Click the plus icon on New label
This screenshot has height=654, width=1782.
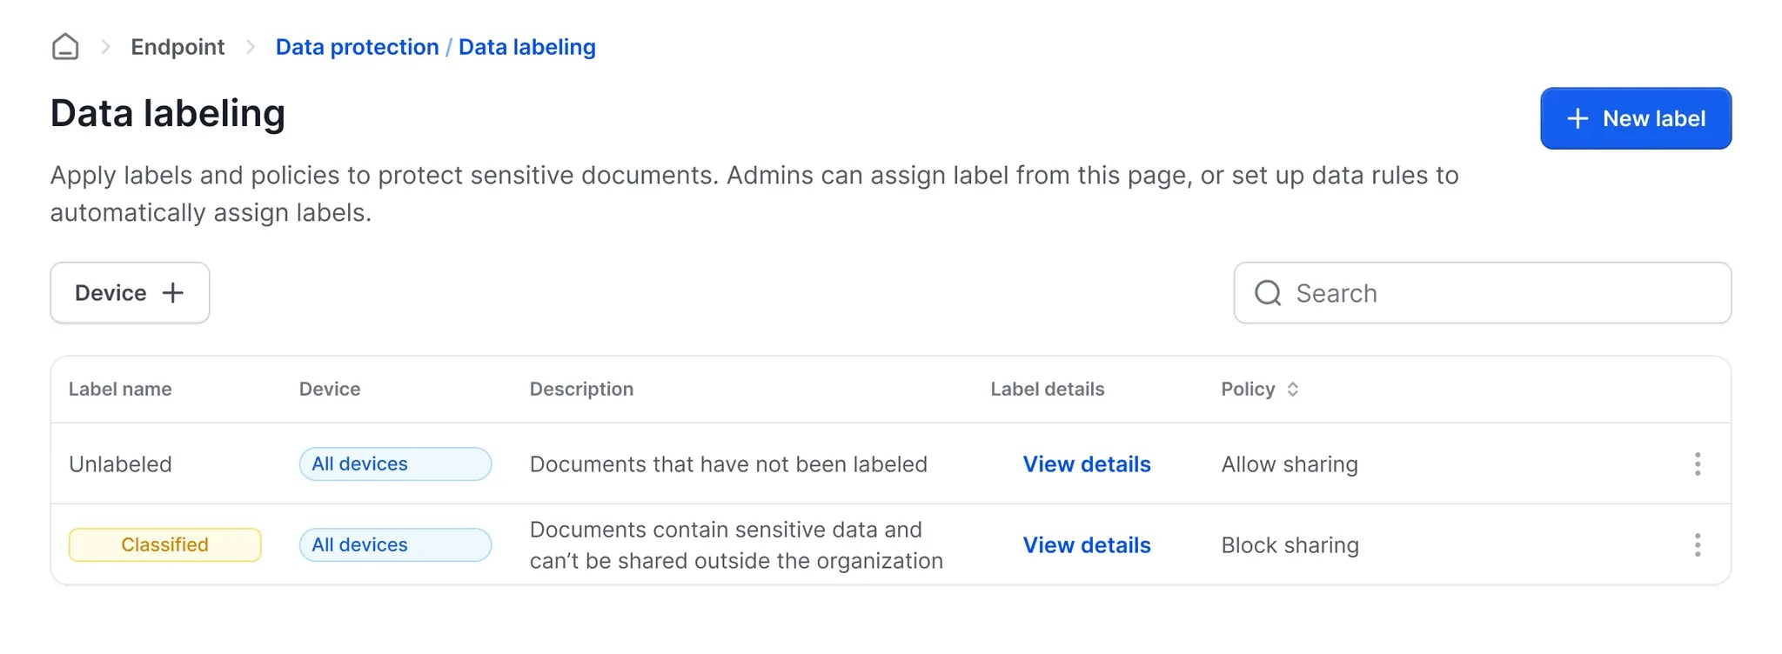coord(1578,119)
